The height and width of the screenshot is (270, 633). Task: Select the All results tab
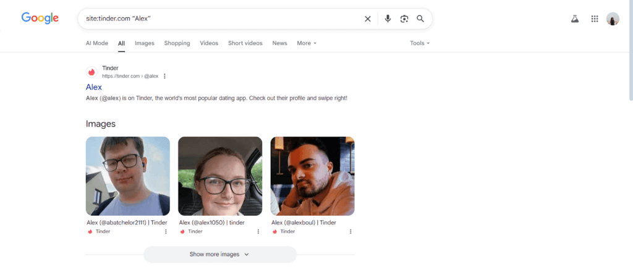pos(122,43)
